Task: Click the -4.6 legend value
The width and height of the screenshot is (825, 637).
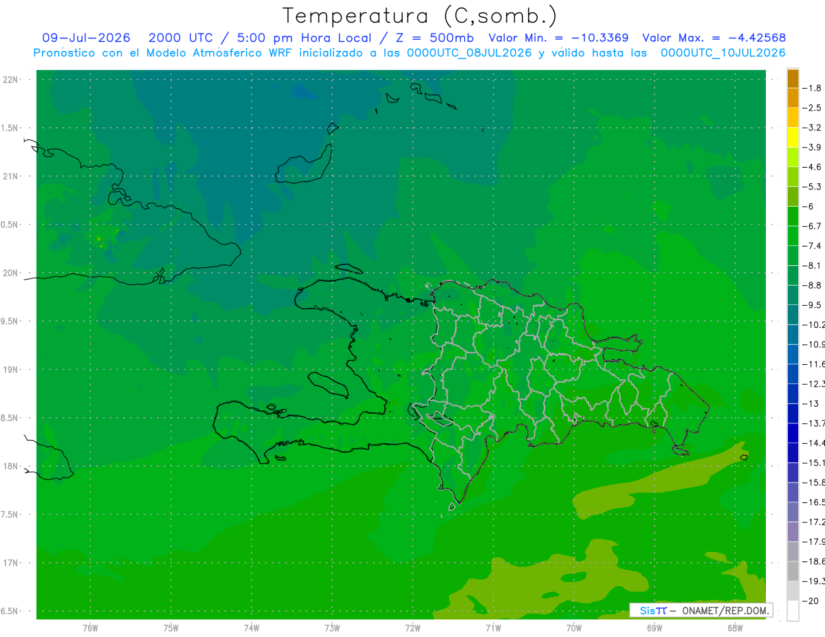Action: coord(812,167)
